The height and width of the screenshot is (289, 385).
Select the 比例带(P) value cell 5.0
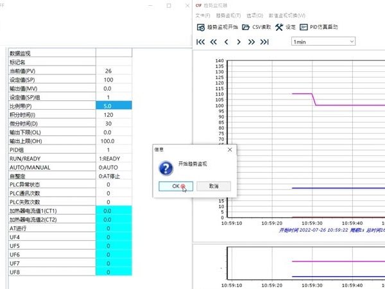pyautogui.click(x=114, y=105)
